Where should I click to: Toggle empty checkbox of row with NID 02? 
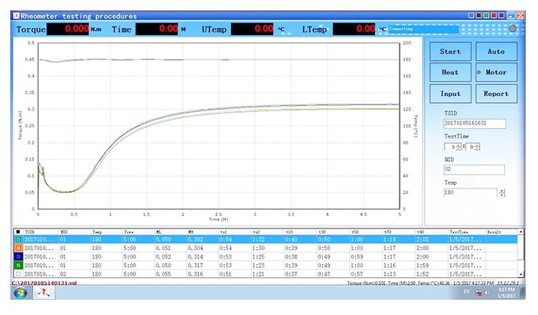click(19, 274)
